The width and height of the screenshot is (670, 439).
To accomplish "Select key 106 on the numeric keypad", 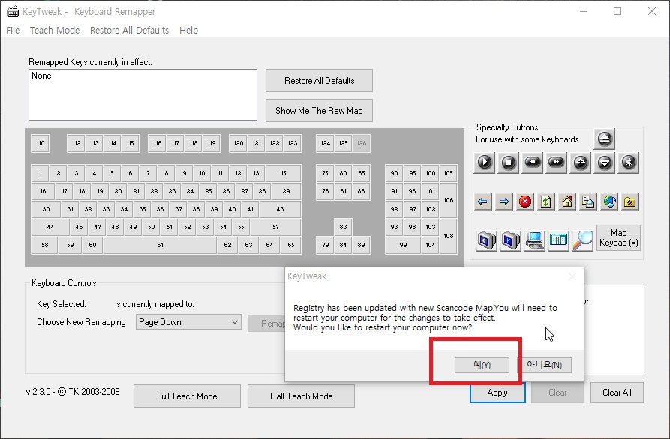I will click(448, 200).
